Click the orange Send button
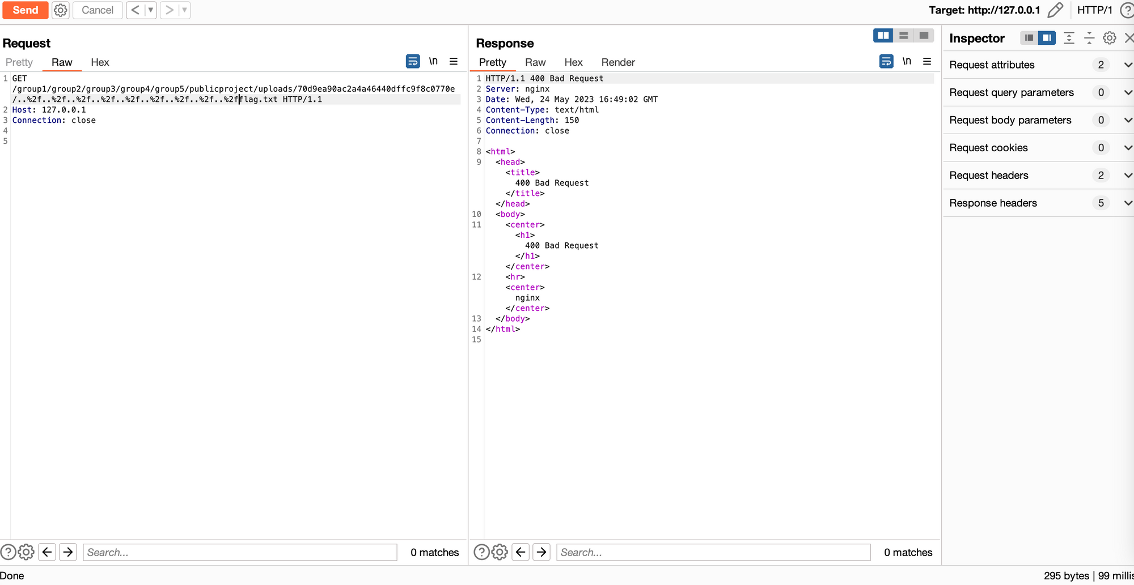Viewport: 1134px width, 585px height. click(x=26, y=10)
